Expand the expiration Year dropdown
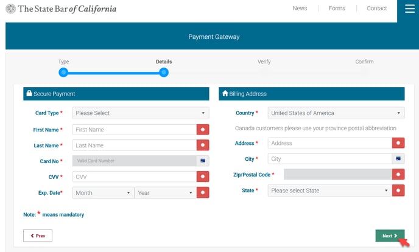This screenshot has height=252, width=419. click(x=165, y=192)
